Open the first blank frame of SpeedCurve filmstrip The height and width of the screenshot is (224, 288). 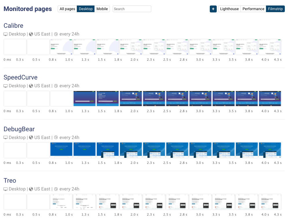(15, 99)
